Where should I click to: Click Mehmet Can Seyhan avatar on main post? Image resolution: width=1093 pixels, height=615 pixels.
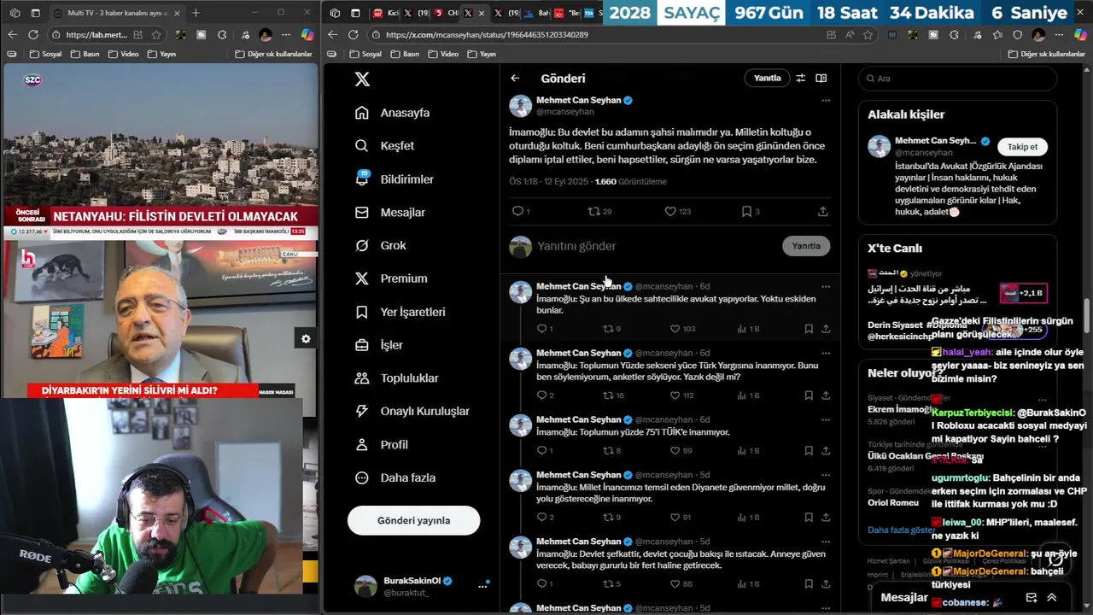coord(521,106)
